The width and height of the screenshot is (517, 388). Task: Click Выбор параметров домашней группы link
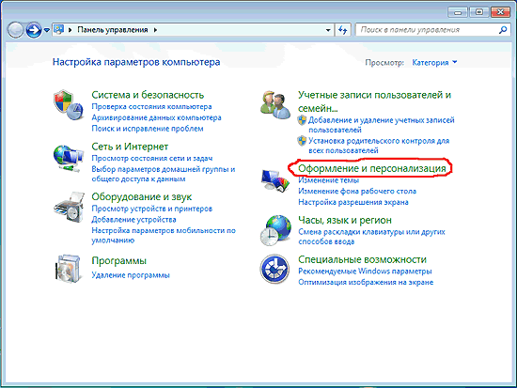click(164, 174)
